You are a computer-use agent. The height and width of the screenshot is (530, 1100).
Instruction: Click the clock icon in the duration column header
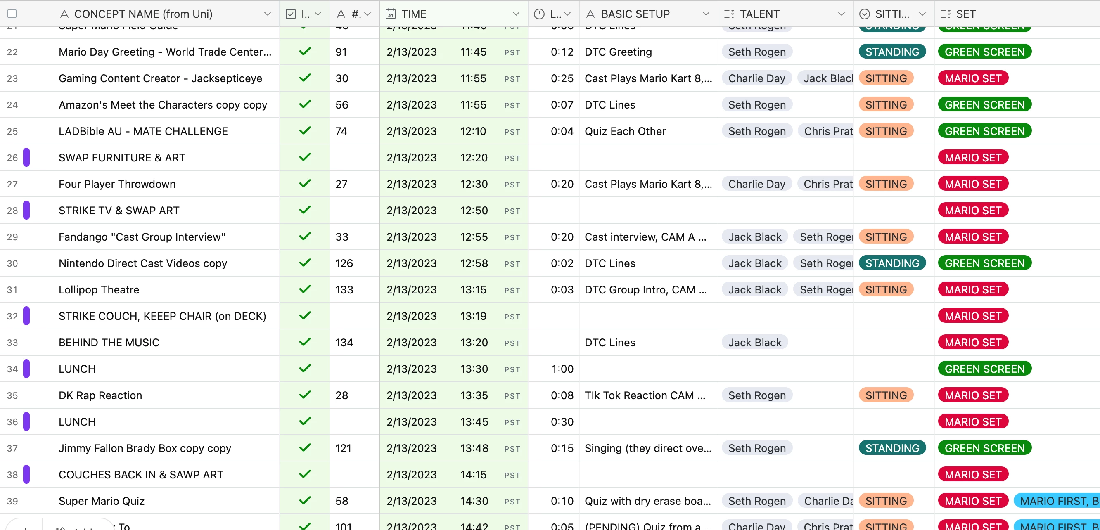click(539, 14)
